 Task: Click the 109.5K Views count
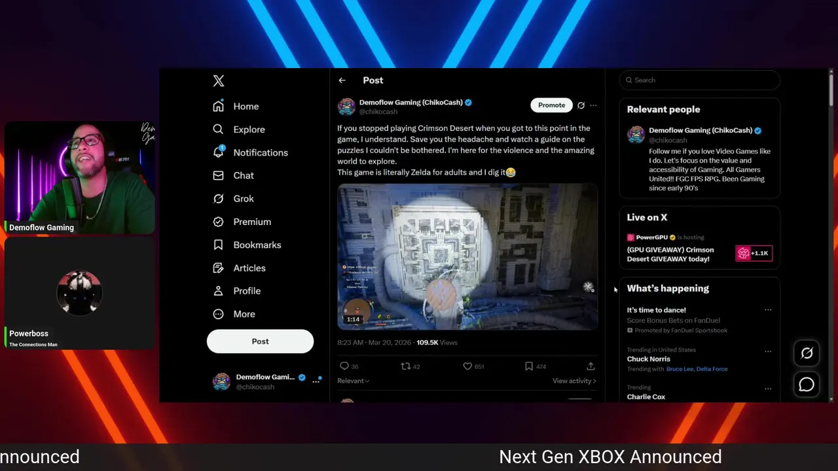(437, 343)
